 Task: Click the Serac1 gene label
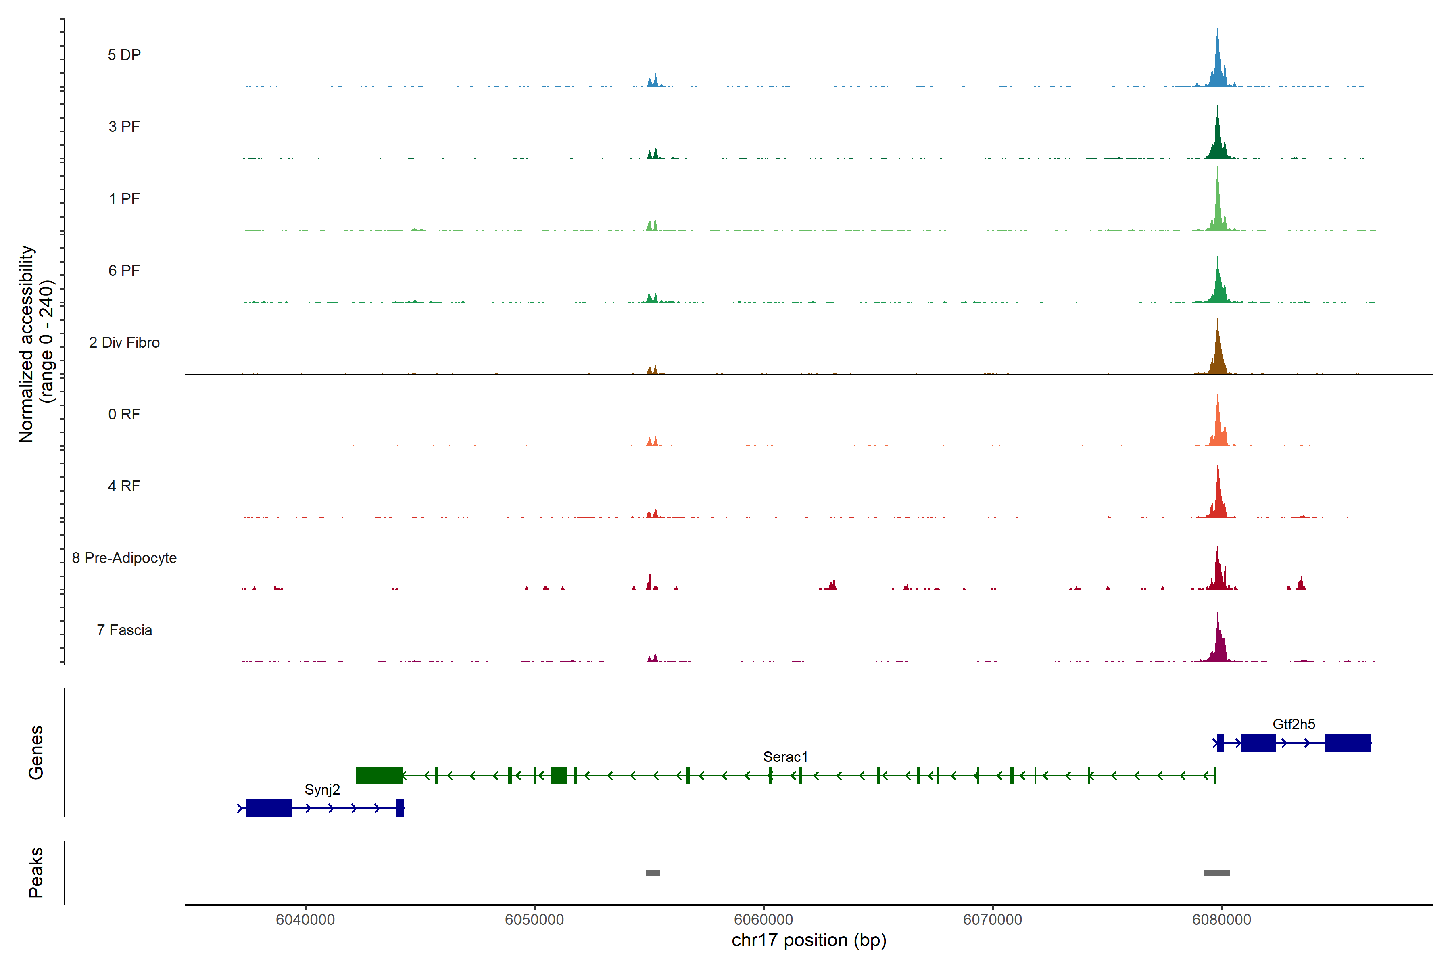pos(785,757)
